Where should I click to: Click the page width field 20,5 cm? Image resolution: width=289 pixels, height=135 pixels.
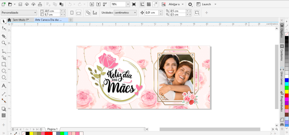tap(52, 11)
